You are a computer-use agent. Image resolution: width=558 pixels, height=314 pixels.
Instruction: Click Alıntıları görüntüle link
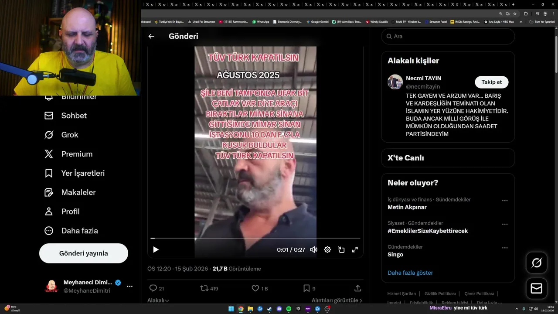click(x=337, y=300)
